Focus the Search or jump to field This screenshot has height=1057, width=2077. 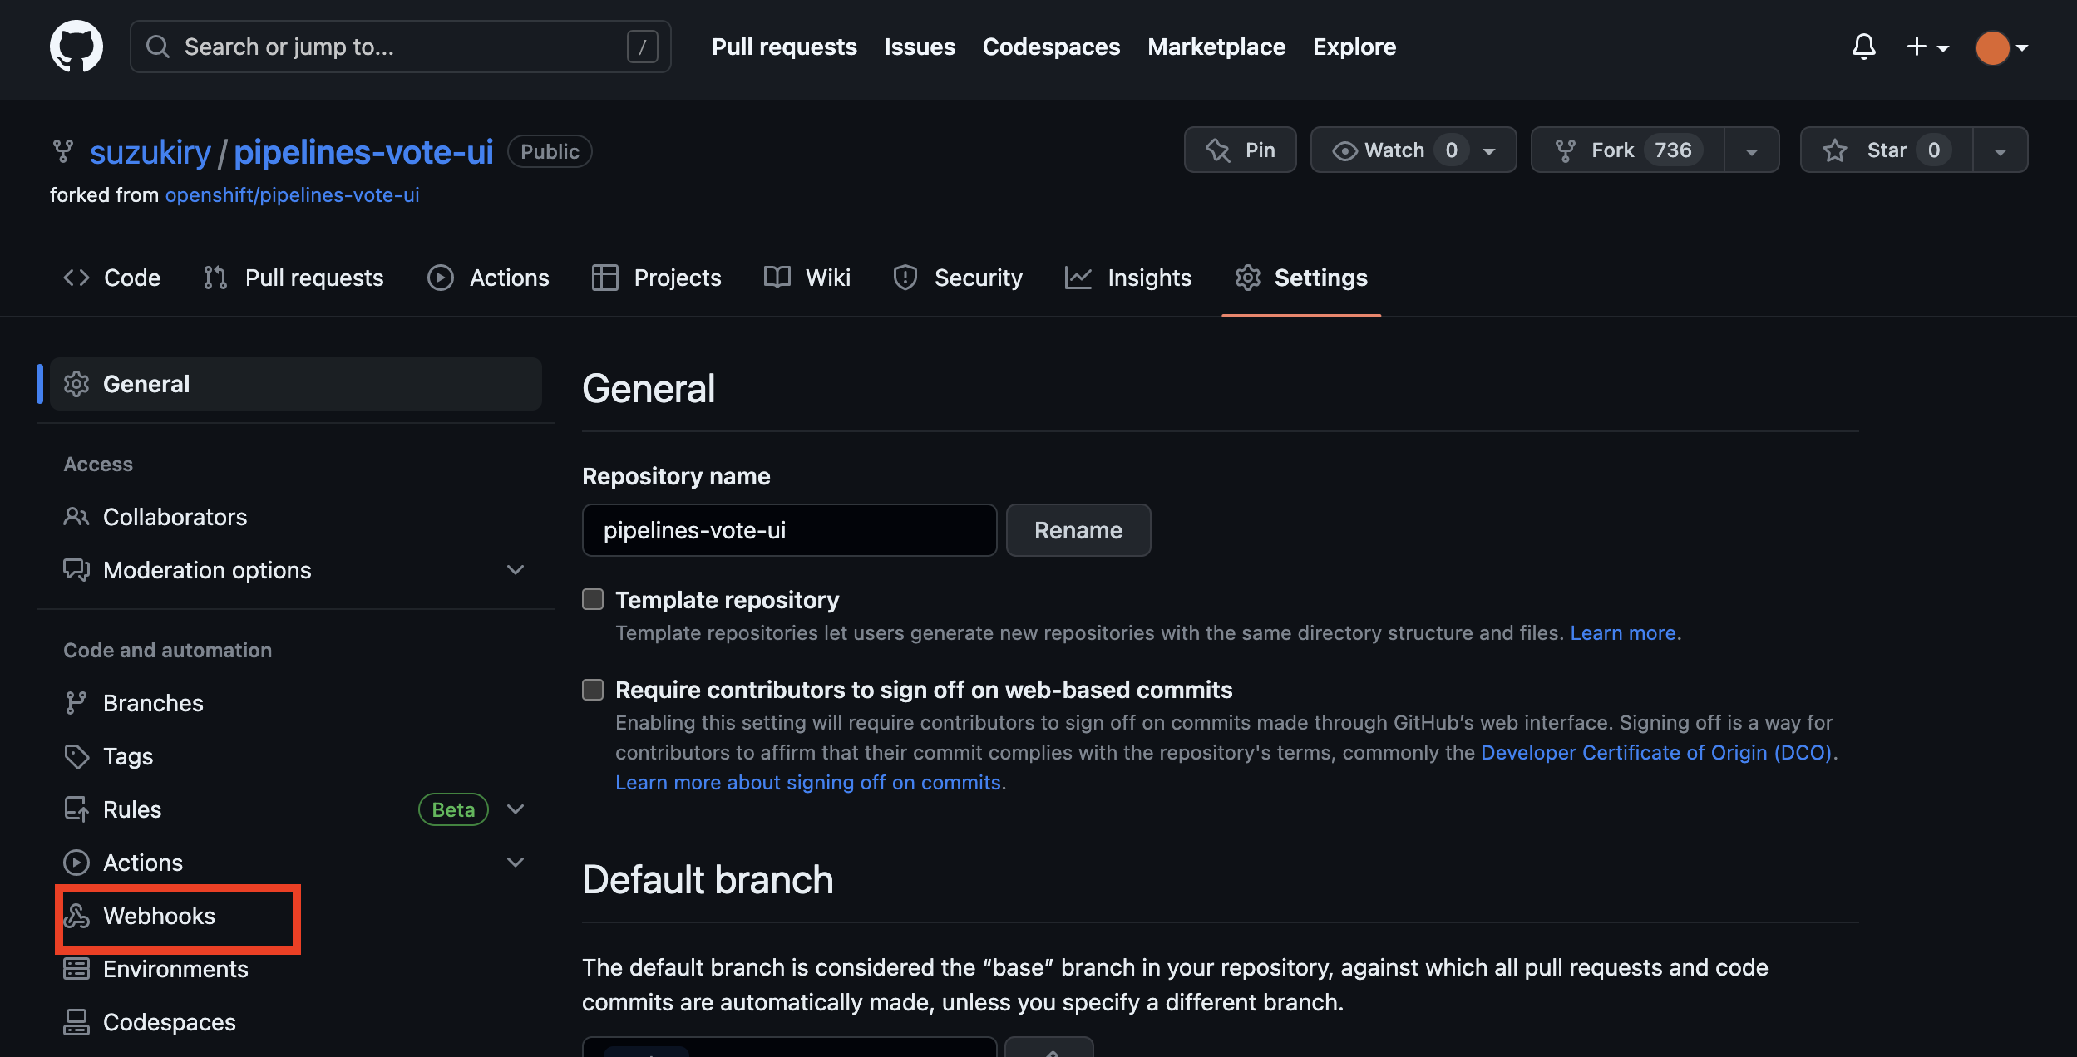pyautogui.click(x=401, y=47)
